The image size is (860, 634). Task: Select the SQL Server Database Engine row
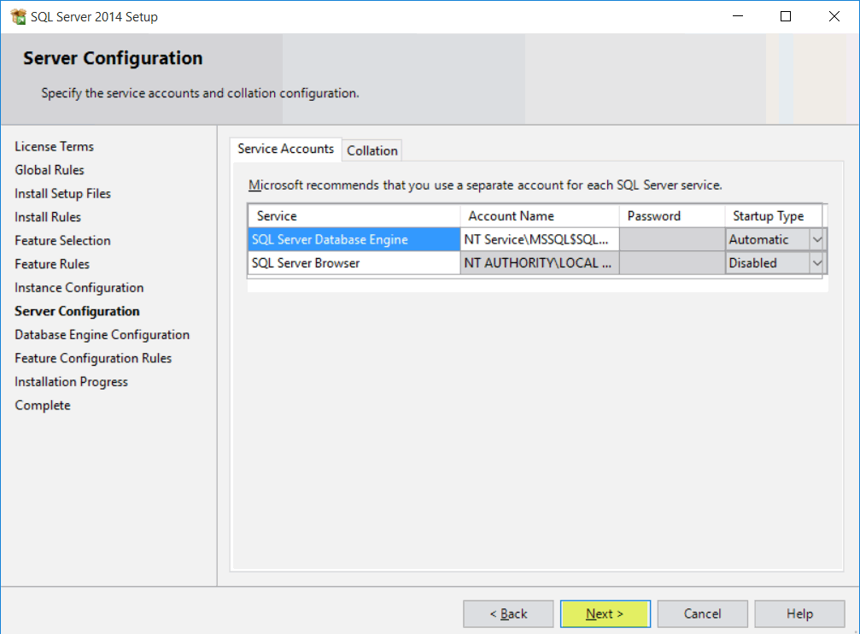pyautogui.click(x=354, y=239)
